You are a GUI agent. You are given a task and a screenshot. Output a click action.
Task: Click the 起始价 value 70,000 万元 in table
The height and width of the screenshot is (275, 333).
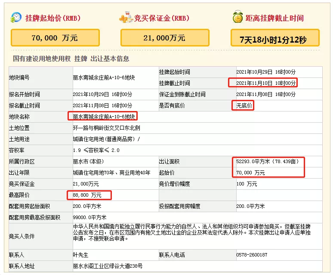click(x=250, y=173)
